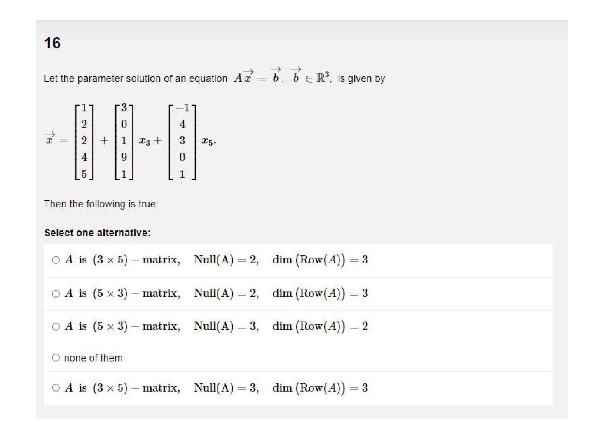This screenshot has height=438, width=599.
Task: Click the question number 16 heading
Action: click(52, 43)
